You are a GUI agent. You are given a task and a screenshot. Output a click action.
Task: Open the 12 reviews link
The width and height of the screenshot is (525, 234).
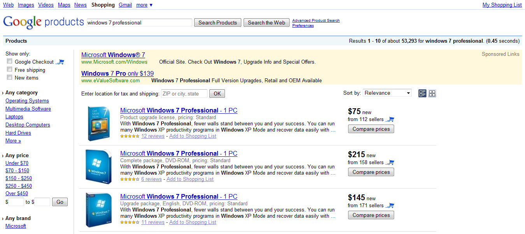tap(153, 136)
